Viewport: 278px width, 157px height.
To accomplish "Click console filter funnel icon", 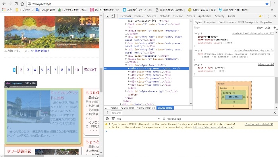I will 113,119.
